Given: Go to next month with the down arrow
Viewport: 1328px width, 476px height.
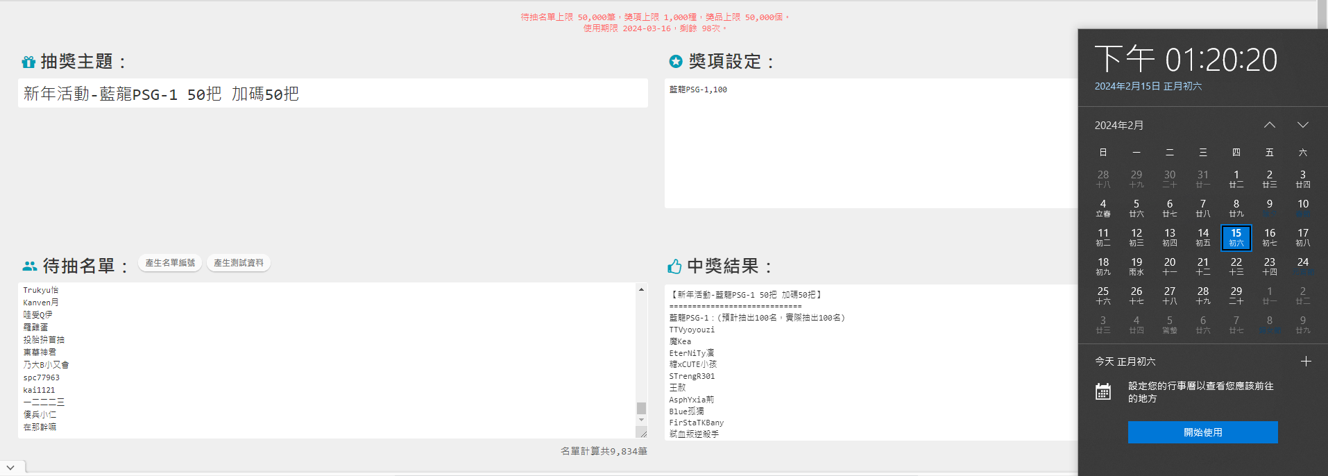Looking at the screenshot, I should pos(1303,125).
